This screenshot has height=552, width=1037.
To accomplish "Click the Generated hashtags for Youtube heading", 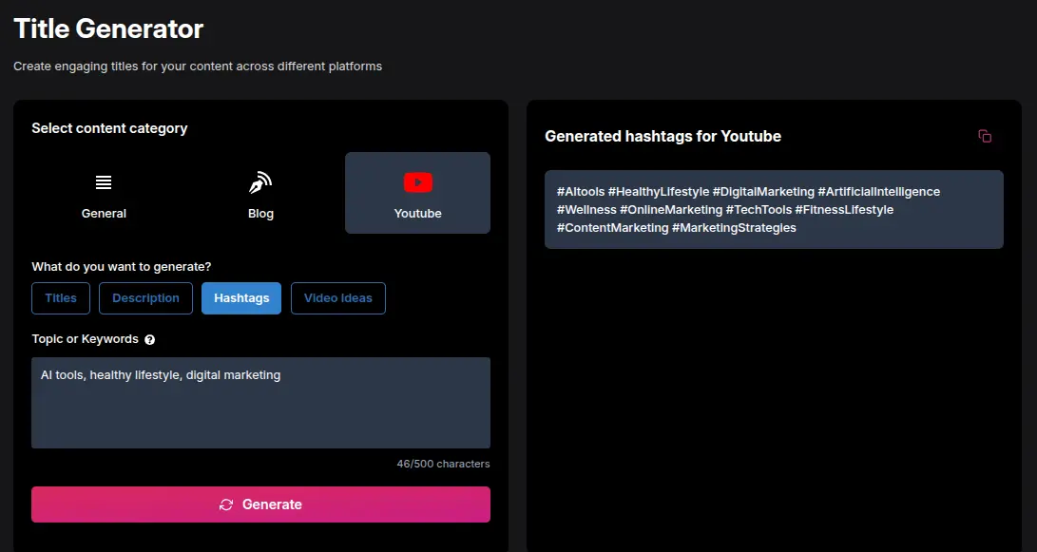I will (663, 136).
